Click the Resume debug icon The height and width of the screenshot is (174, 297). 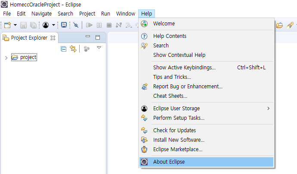[x=89, y=25]
